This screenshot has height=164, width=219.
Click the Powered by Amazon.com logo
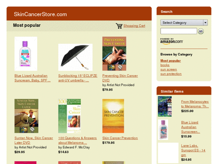tap(171, 41)
